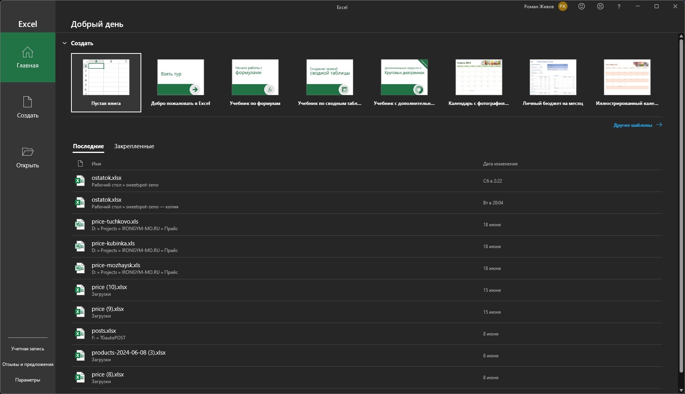Send a frown feedback via sad face icon
The width and height of the screenshot is (685, 394).
pos(600,6)
